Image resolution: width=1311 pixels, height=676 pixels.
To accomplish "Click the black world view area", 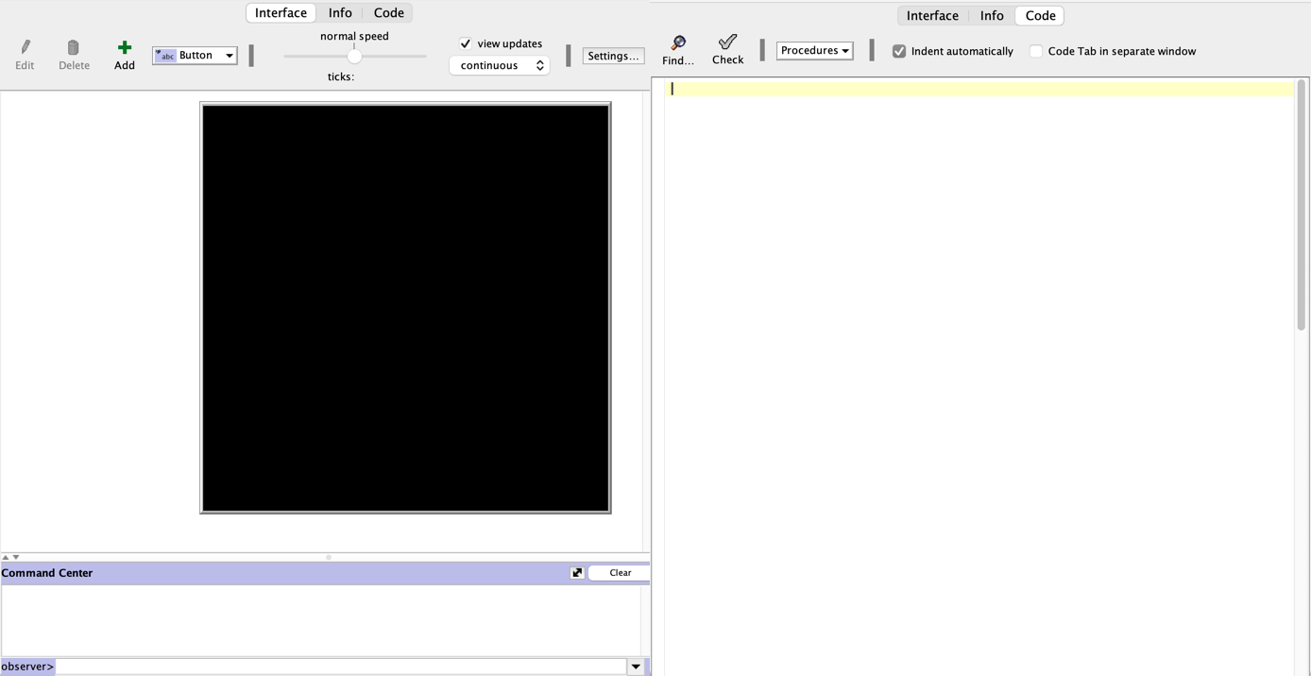I will [x=405, y=308].
